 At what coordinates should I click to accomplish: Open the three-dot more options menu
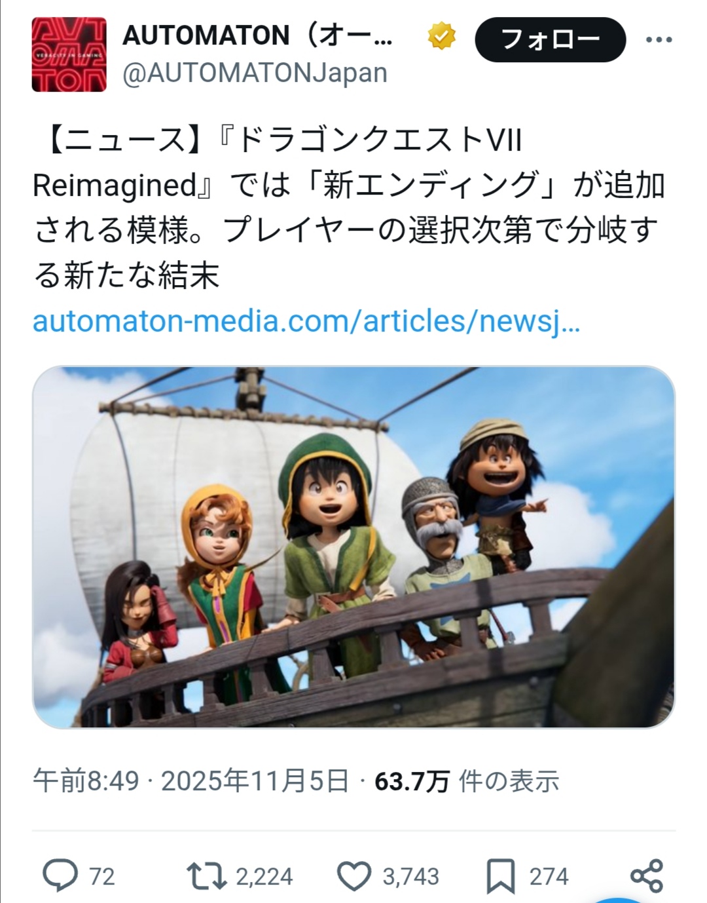point(659,40)
